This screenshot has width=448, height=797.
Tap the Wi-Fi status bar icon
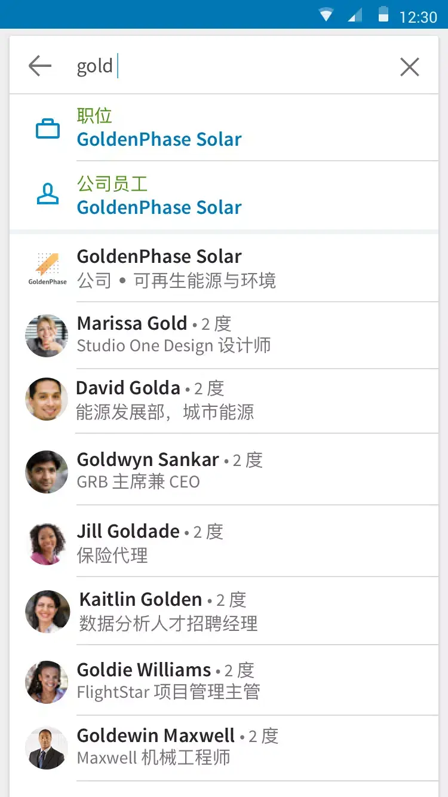(x=326, y=15)
